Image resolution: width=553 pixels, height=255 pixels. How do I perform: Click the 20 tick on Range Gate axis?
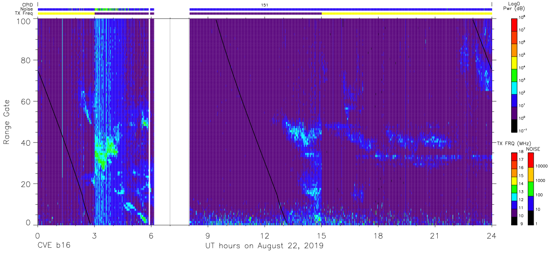click(27, 184)
